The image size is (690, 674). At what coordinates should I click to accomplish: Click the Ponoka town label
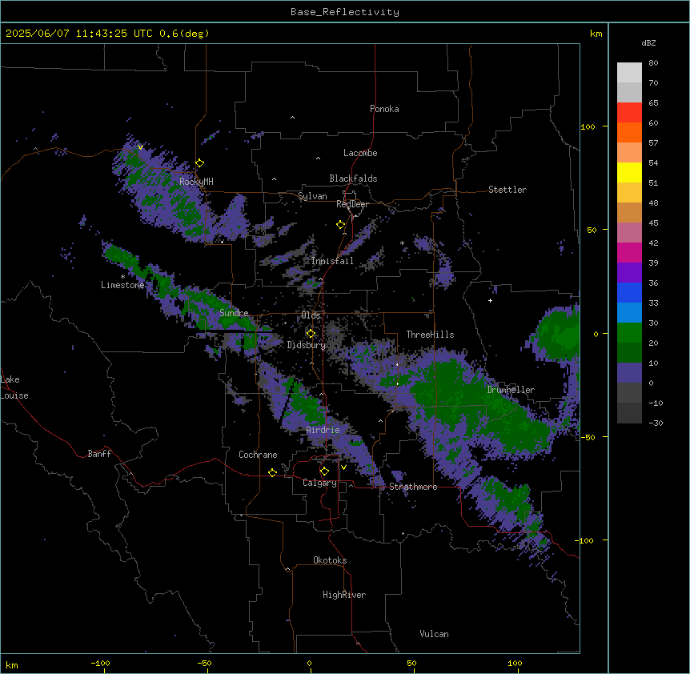click(x=384, y=109)
